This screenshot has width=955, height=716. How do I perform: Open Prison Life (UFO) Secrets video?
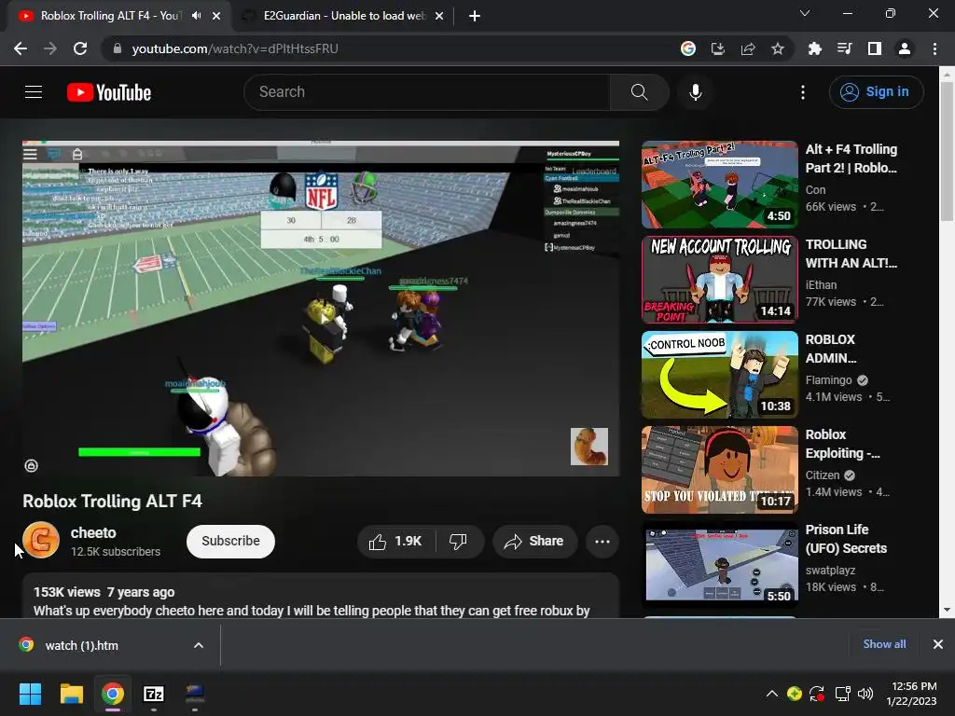pos(846,538)
